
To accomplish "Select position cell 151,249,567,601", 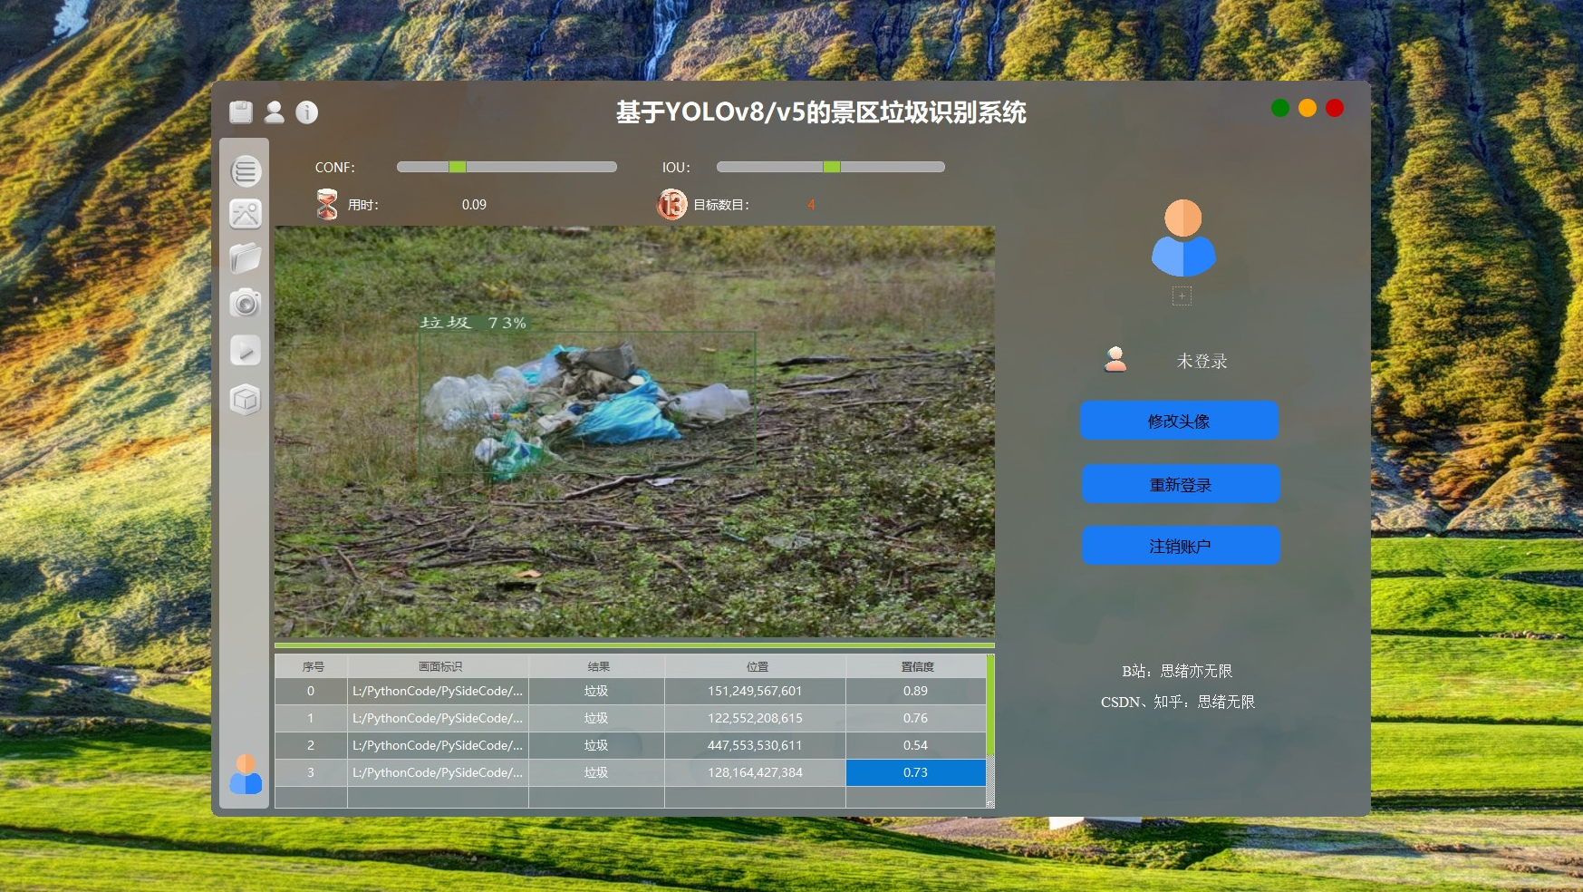I will (755, 691).
